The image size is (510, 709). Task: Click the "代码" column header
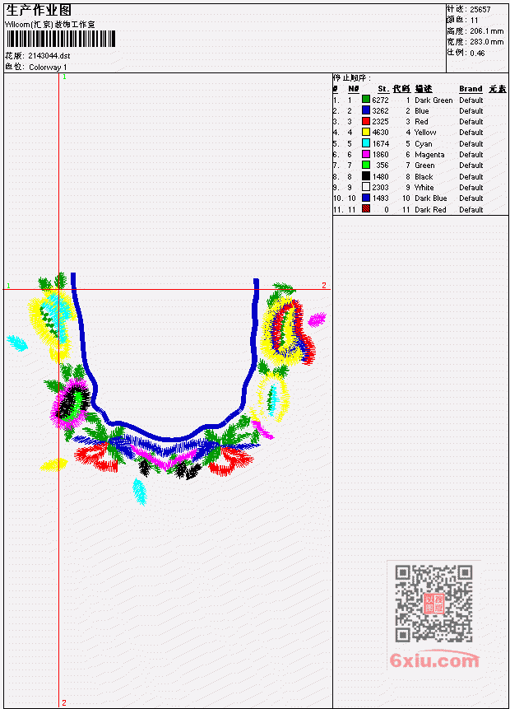[x=401, y=89]
